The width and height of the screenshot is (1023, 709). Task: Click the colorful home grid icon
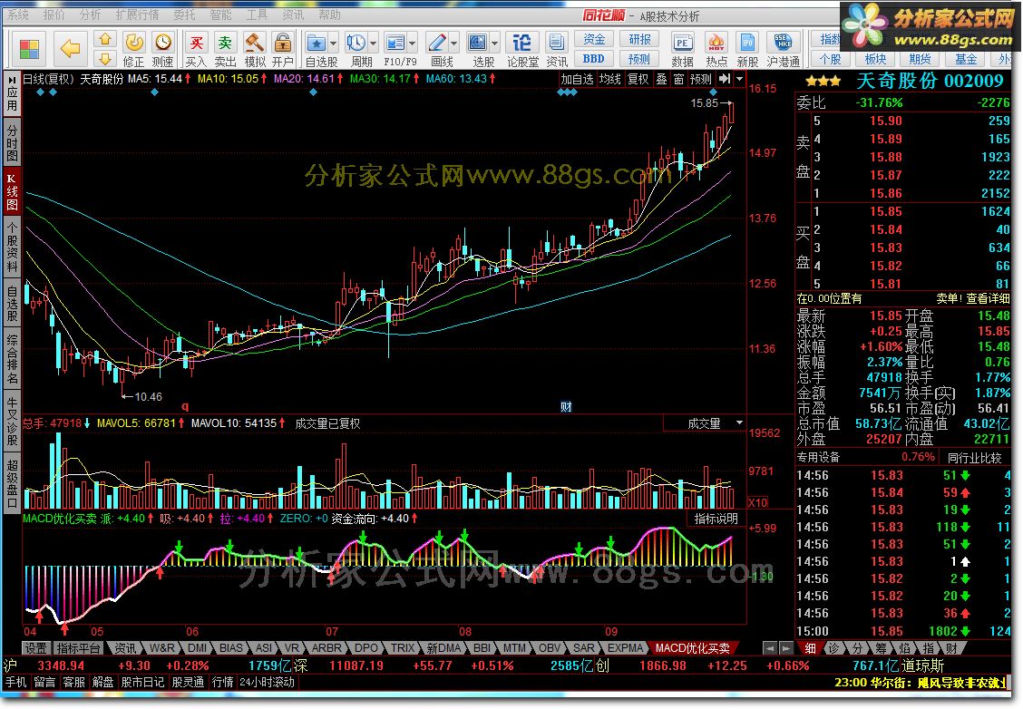coord(30,49)
